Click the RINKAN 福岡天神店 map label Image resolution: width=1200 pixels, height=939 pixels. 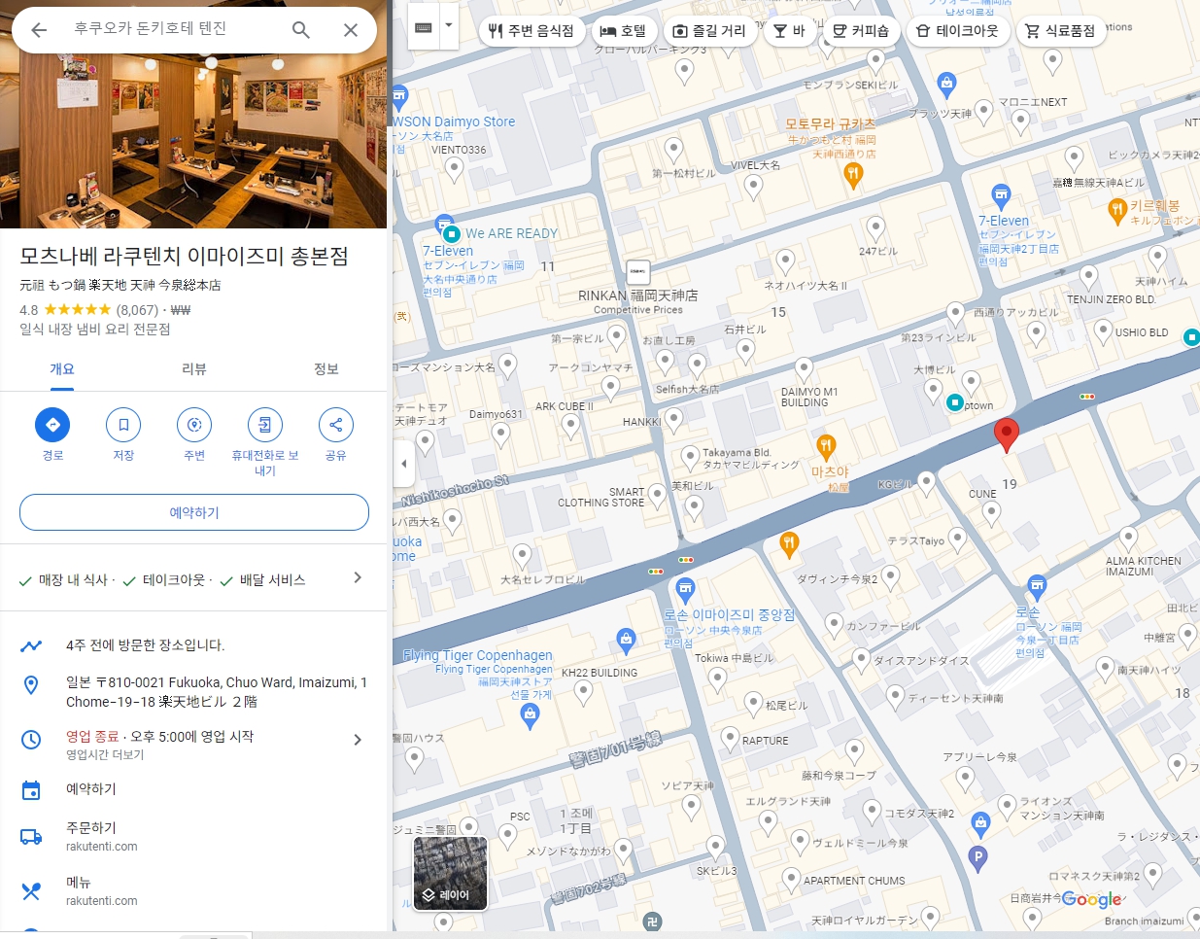(x=638, y=296)
